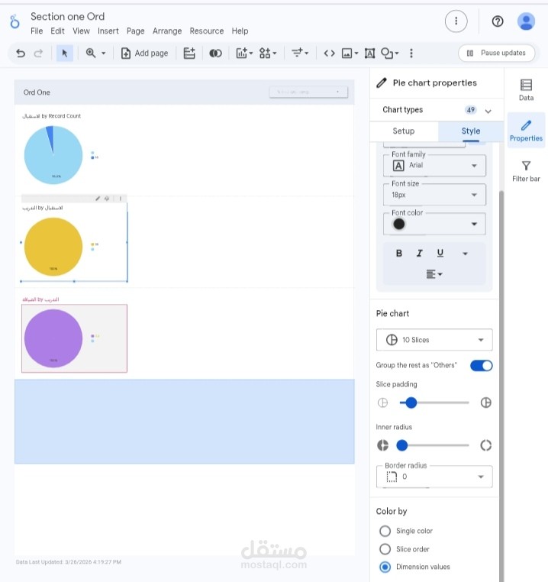
Task: Open the Help menu
Action: [x=240, y=31]
